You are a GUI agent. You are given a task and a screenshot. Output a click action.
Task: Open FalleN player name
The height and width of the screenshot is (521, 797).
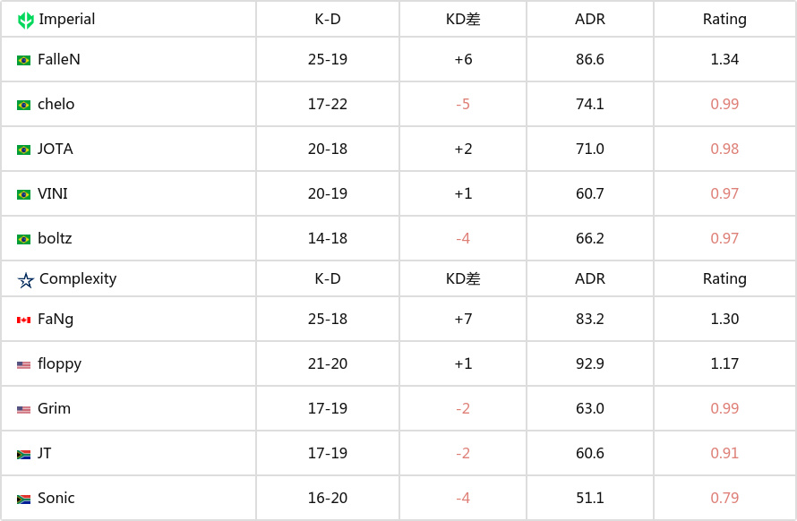coord(59,59)
